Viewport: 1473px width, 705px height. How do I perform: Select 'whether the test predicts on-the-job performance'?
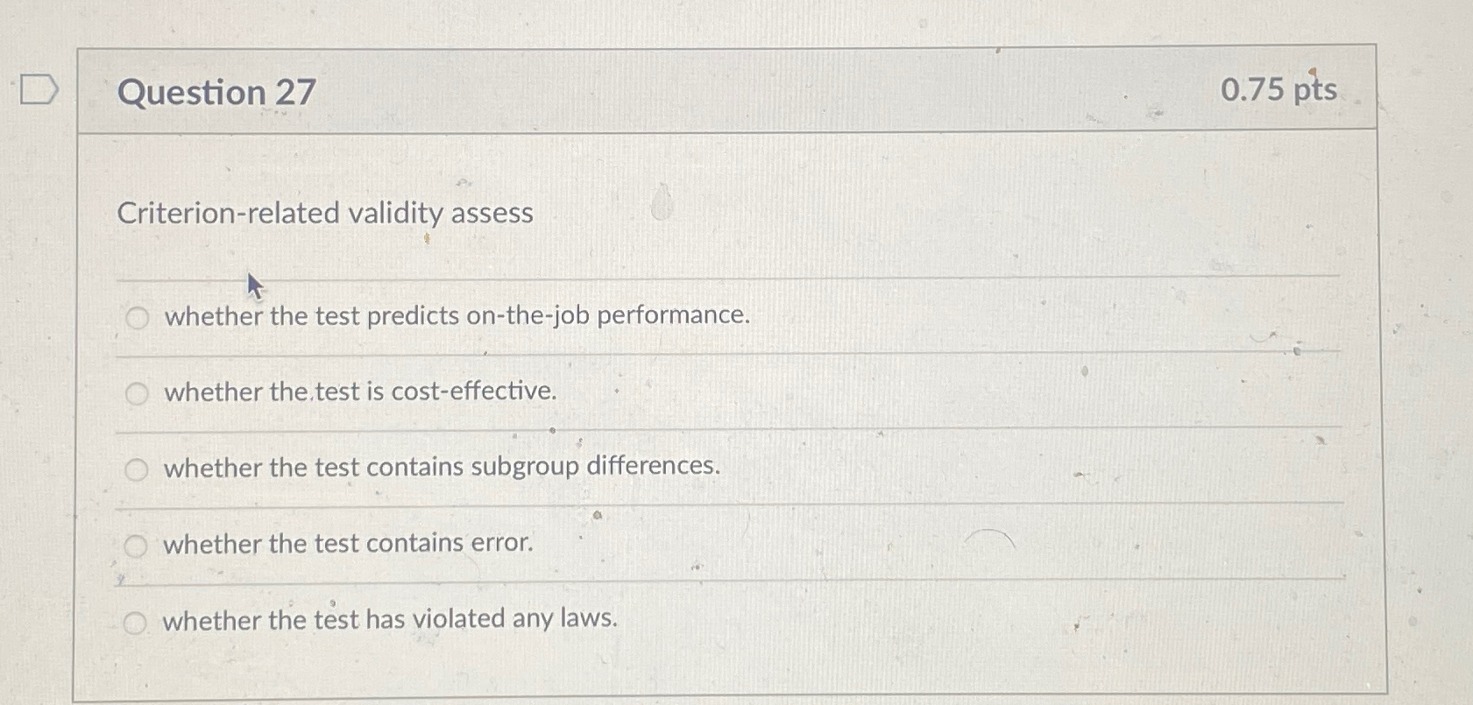pos(138,318)
